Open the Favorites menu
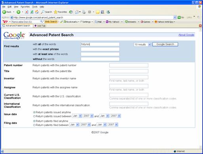Image resolution: width=203 pixels, height=154 pixels. coord(25,7)
